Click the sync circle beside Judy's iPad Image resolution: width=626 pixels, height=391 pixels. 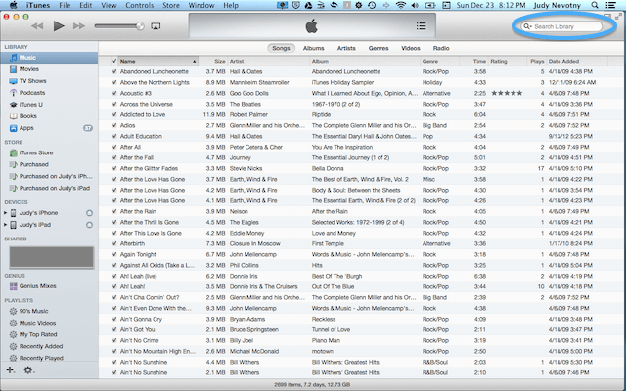pos(89,225)
